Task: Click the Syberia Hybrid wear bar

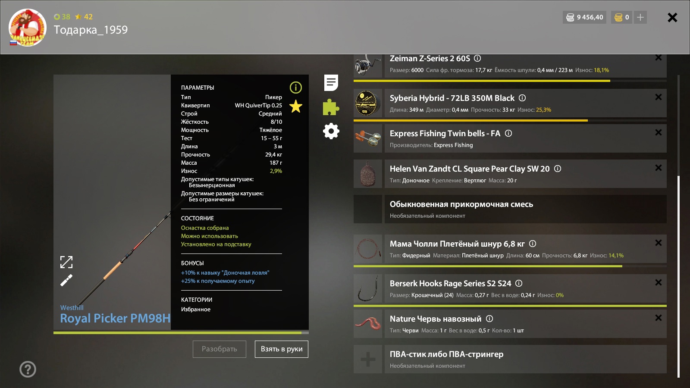Action: tap(510, 120)
